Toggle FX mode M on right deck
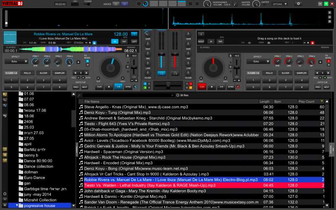This screenshot has width=336, height=210. (328, 65)
